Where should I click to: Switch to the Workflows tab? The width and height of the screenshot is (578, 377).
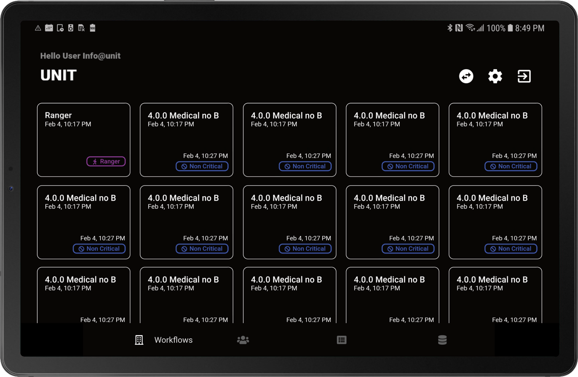tap(173, 340)
